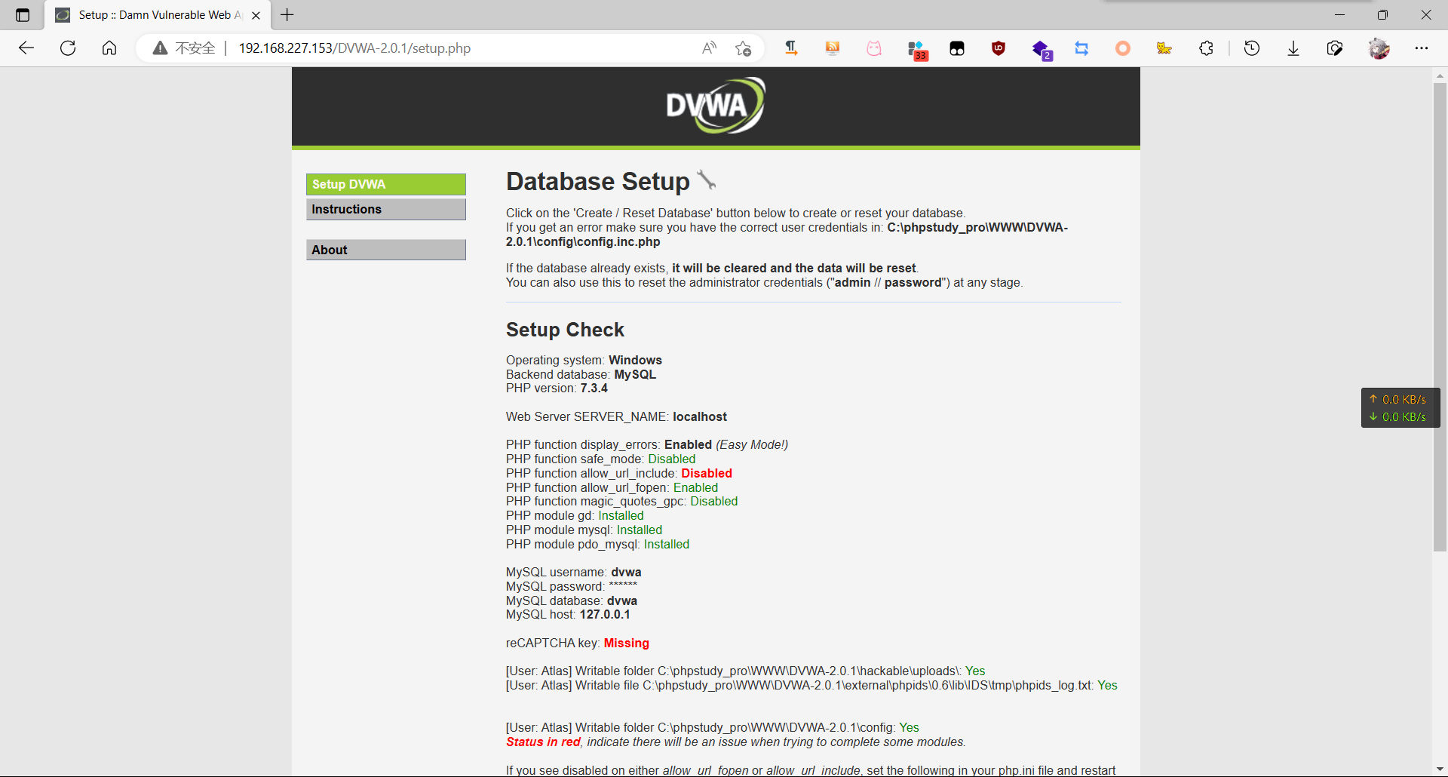Click 'Installed' next to PHP module pdo_mysql
This screenshot has height=777, width=1448.
click(x=667, y=545)
